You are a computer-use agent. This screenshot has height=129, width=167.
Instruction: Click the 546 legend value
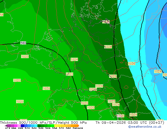[x=48, y=128]
